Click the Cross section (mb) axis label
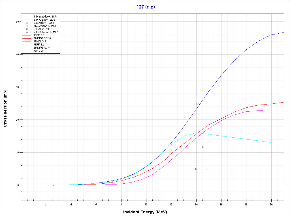Viewport: 290px width, 217px height. click(x=5, y=108)
